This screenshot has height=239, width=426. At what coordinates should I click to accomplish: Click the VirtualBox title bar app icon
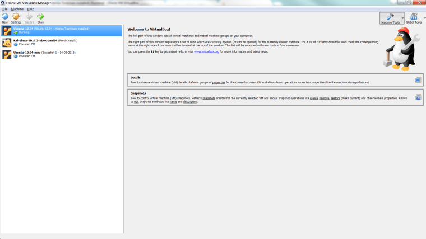(x=3, y=3)
